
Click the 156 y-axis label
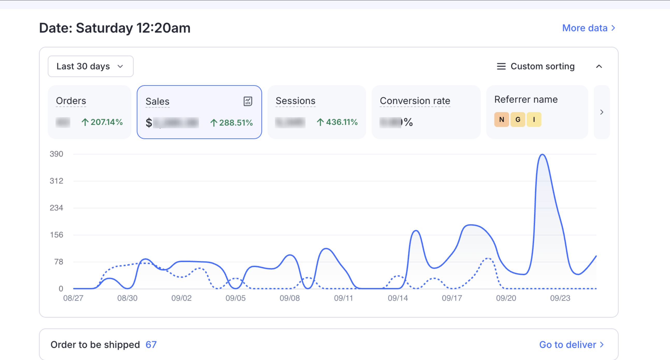click(x=56, y=235)
